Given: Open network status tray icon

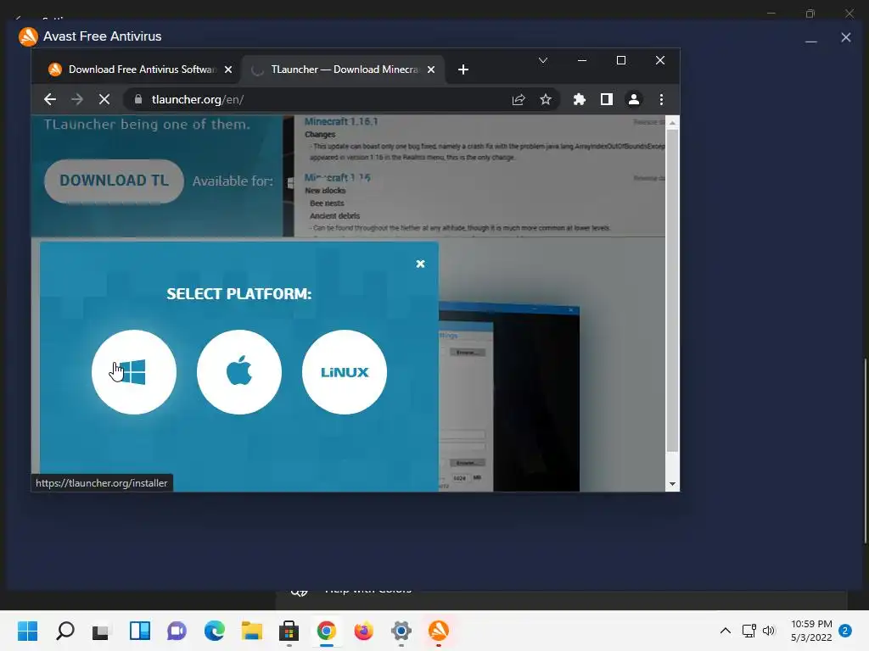Looking at the screenshot, I should pyautogui.click(x=748, y=631).
